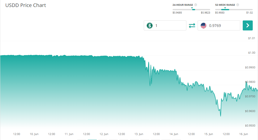Swap currencies with the double-arrow icon
Screen dimensions: 258x140
tap(192, 25)
